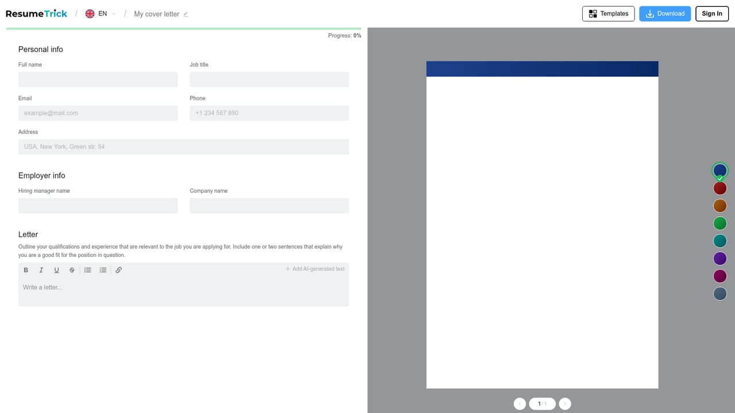Insert a bulleted list
The image size is (735, 413).
tap(88, 270)
